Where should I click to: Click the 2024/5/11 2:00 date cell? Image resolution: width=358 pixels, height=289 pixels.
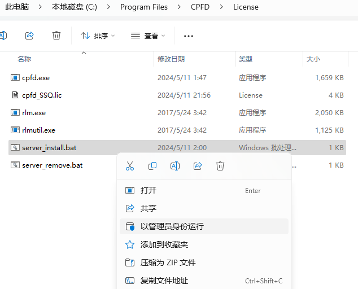pyautogui.click(x=182, y=148)
